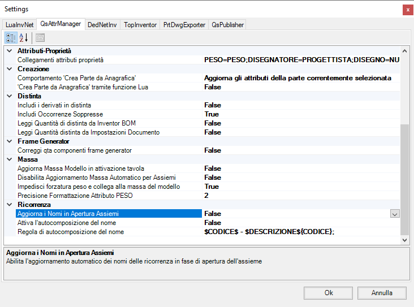This screenshot has width=414, height=307.
Task: Open the Property Pages icon
Action: click(x=40, y=38)
